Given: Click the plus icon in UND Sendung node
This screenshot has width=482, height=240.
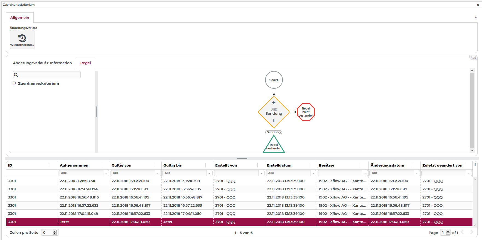Looking at the screenshot, I should click(x=274, y=103).
